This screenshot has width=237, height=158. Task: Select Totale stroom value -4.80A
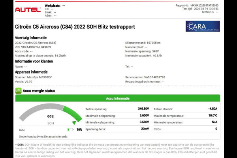click(213, 109)
